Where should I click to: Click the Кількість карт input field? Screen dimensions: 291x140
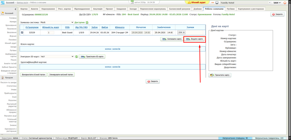(51, 33)
